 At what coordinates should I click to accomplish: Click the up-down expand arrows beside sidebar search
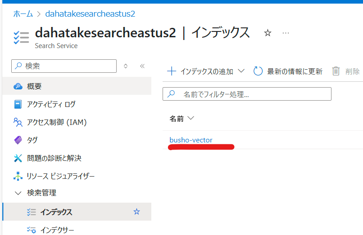point(126,66)
